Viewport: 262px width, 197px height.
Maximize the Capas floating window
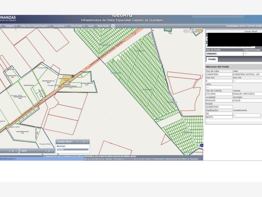pyautogui.click(x=49, y=151)
